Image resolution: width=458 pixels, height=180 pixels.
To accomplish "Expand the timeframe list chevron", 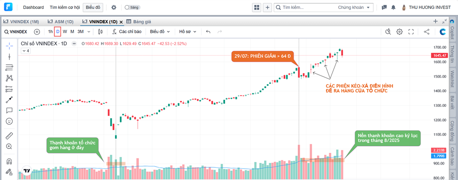I will [x=89, y=31].
